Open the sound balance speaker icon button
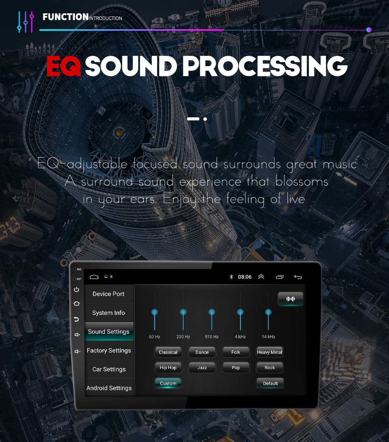Screen dimensions: 389x442 (x=291, y=299)
